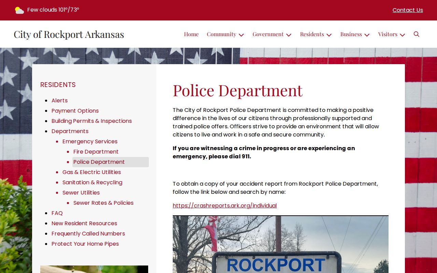Open Gas & Electric Utilities
The width and height of the screenshot is (437, 273).
[x=91, y=172]
